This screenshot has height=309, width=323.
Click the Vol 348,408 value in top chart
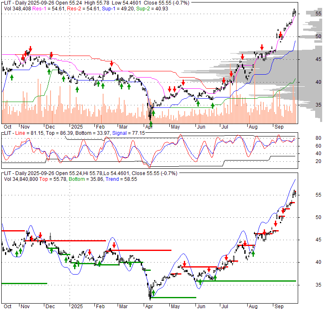pos(17,9)
